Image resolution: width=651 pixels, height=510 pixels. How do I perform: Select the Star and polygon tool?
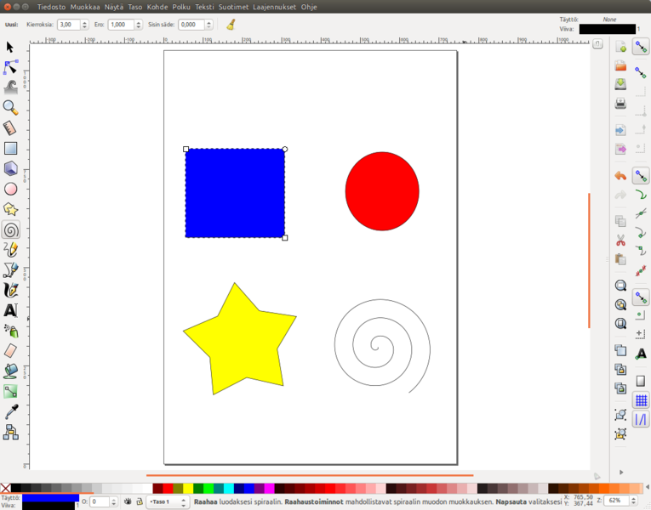(x=10, y=209)
